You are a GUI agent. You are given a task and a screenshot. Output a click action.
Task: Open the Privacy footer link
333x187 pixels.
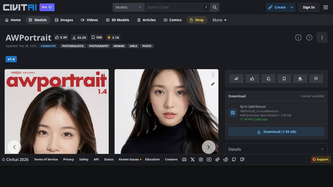point(69,160)
